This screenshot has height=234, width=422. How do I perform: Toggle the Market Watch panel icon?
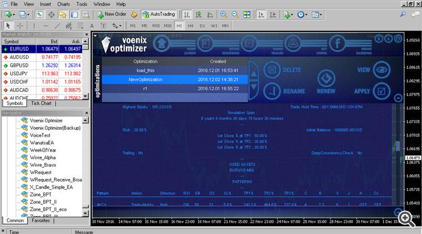tap(39, 15)
